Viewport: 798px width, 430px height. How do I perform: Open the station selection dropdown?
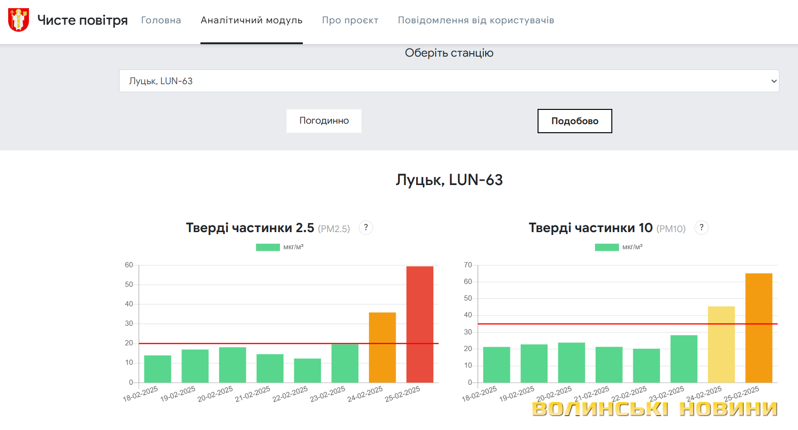(x=449, y=81)
